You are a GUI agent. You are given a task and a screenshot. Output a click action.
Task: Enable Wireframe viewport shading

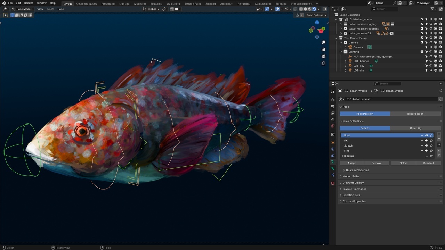[x=301, y=9]
